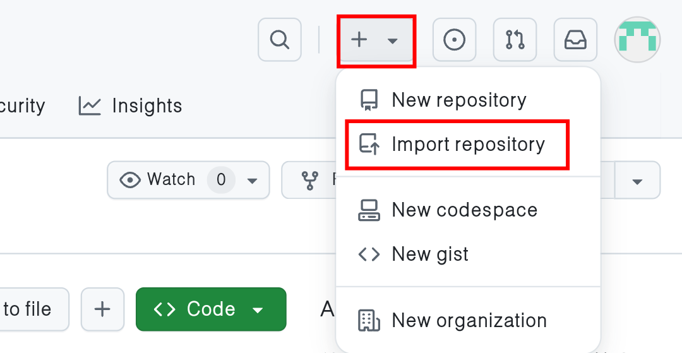This screenshot has height=353, width=682.
Task: Expand the caret dropdown at right edge
Action: (637, 181)
